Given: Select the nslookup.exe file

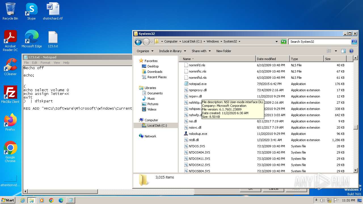Looking at the screenshot, I should pyautogui.click(x=265, y=134).
